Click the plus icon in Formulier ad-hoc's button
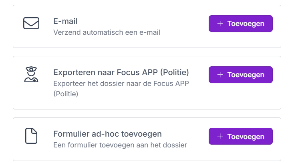Image resolution: width=296 pixels, height=163 pixels. click(220, 136)
